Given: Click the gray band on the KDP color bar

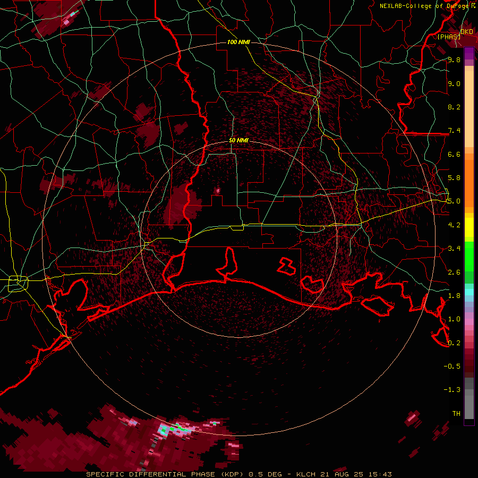Looking at the screenshot, I should pyautogui.click(x=469, y=399).
